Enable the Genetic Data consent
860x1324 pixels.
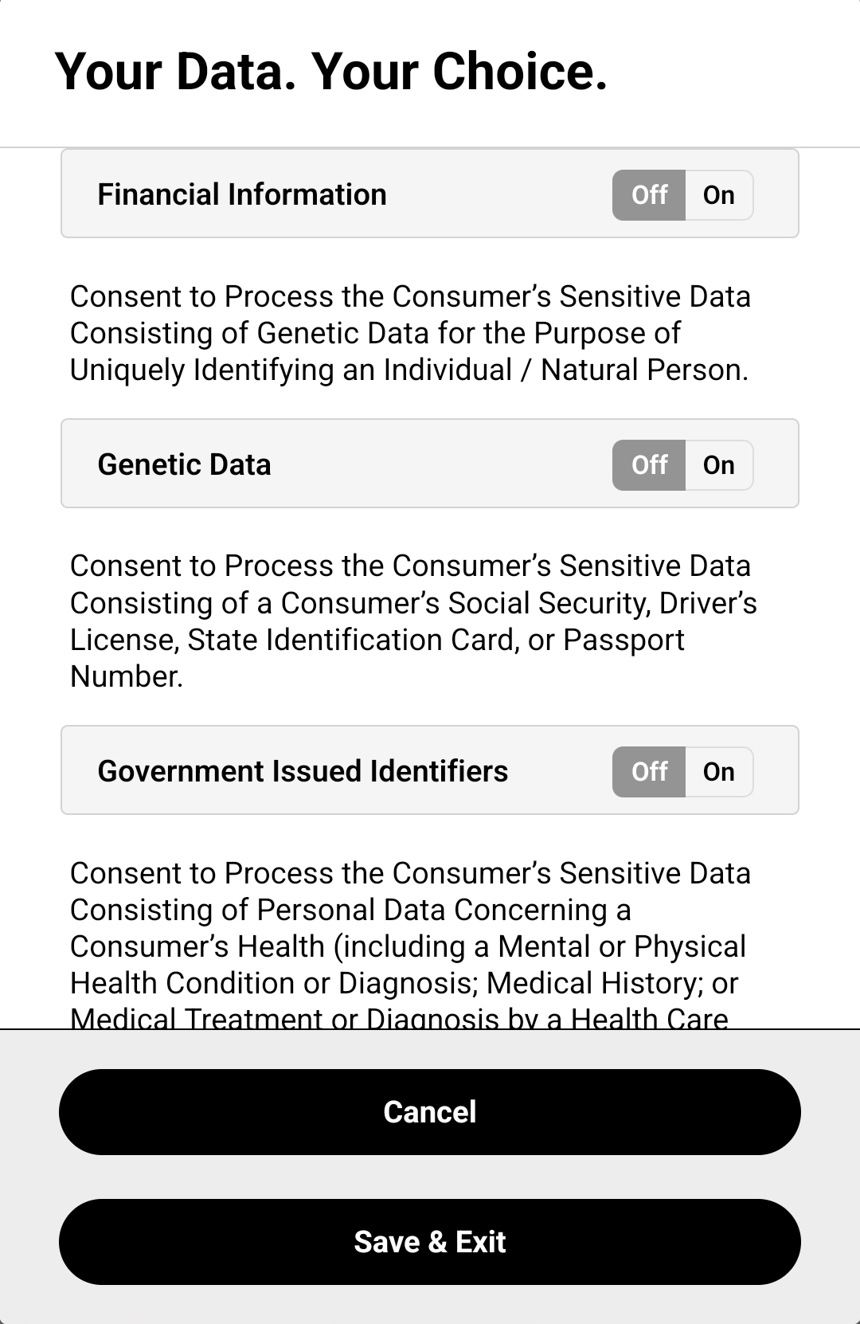point(718,465)
